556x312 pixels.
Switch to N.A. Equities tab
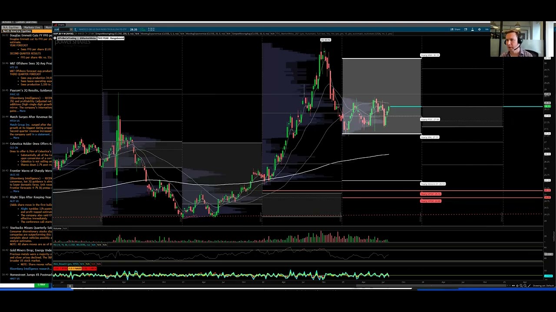point(11,27)
